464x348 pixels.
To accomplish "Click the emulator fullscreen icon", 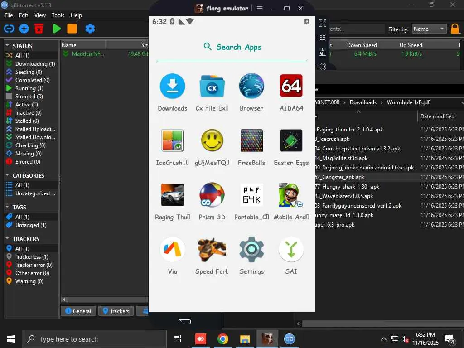I will (x=323, y=23).
